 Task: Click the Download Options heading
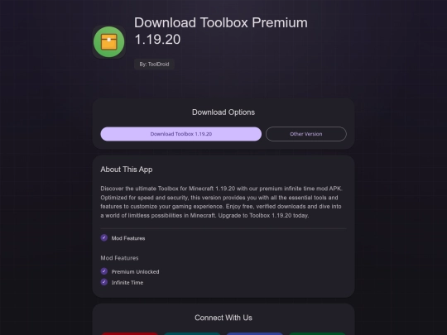pyautogui.click(x=223, y=112)
